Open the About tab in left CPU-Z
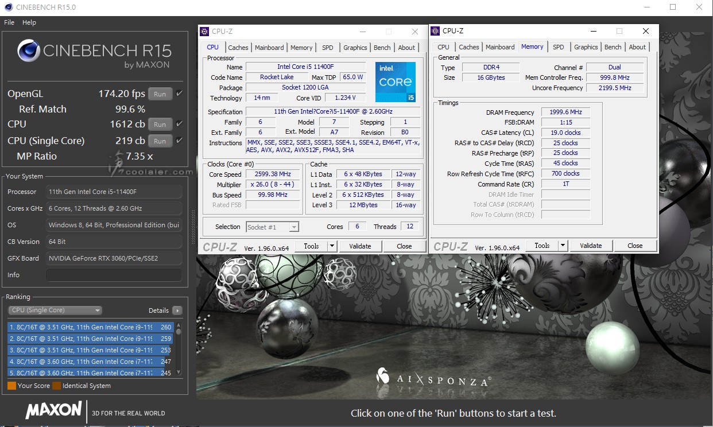This screenshot has width=713, height=427. [406, 48]
